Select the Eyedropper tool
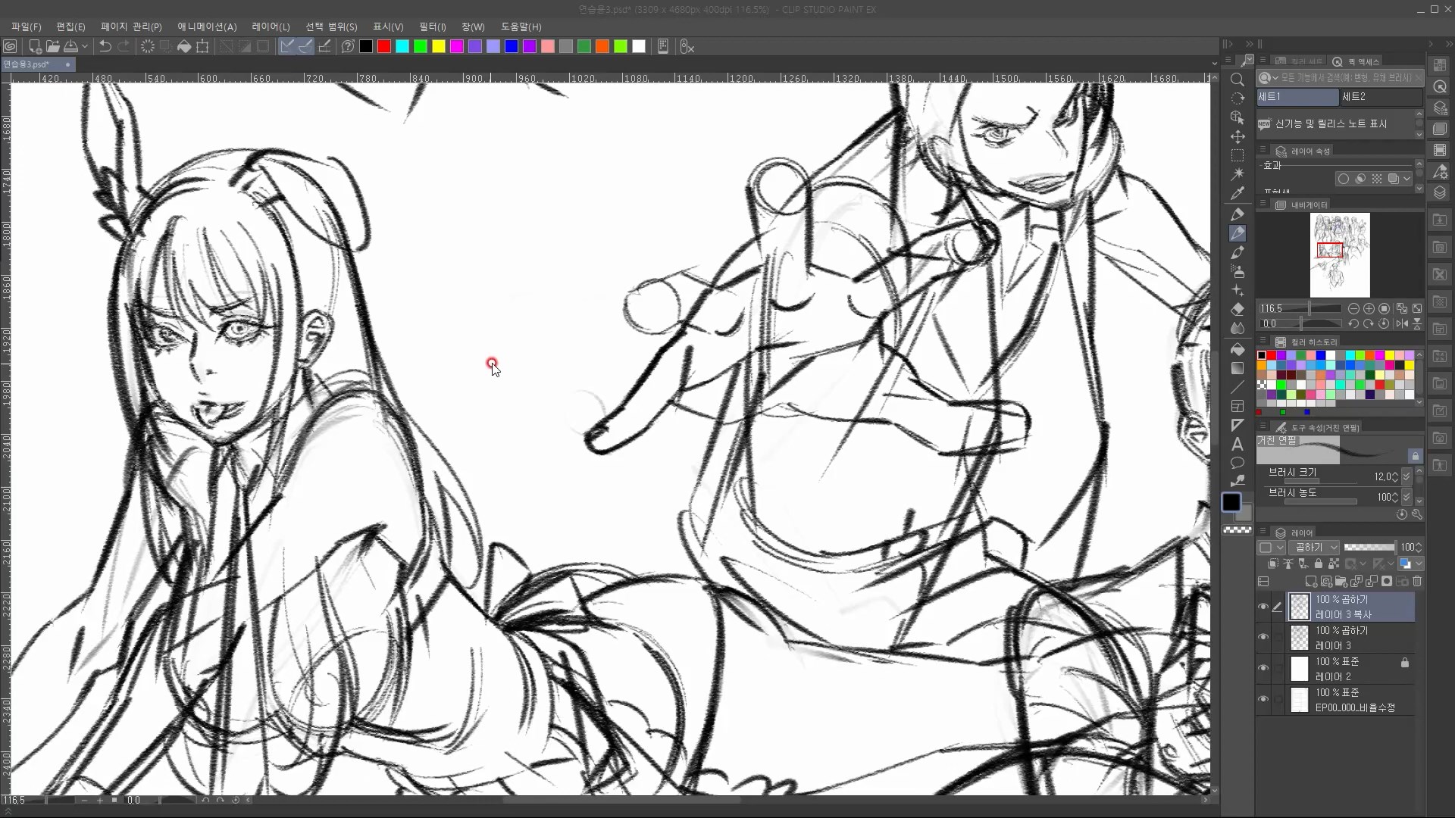Viewport: 1455px width, 818px height. click(x=1238, y=193)
